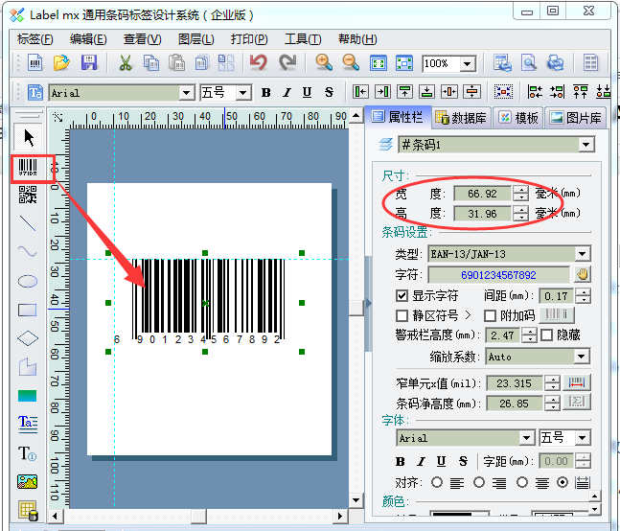
Task: Click the Bold B button in toolbar
Action: (x=265, y=93)
